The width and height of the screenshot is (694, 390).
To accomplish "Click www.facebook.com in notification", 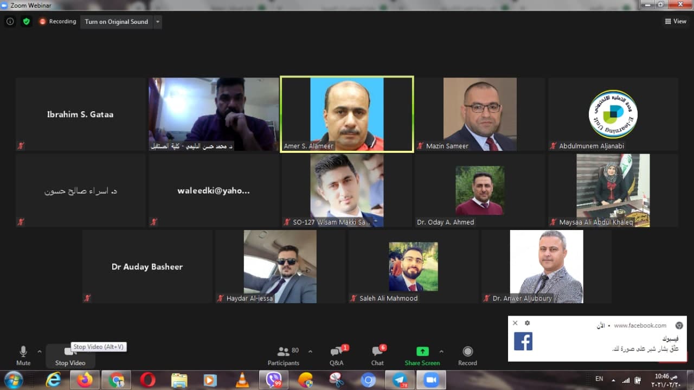I will click(x=640, y=325).
